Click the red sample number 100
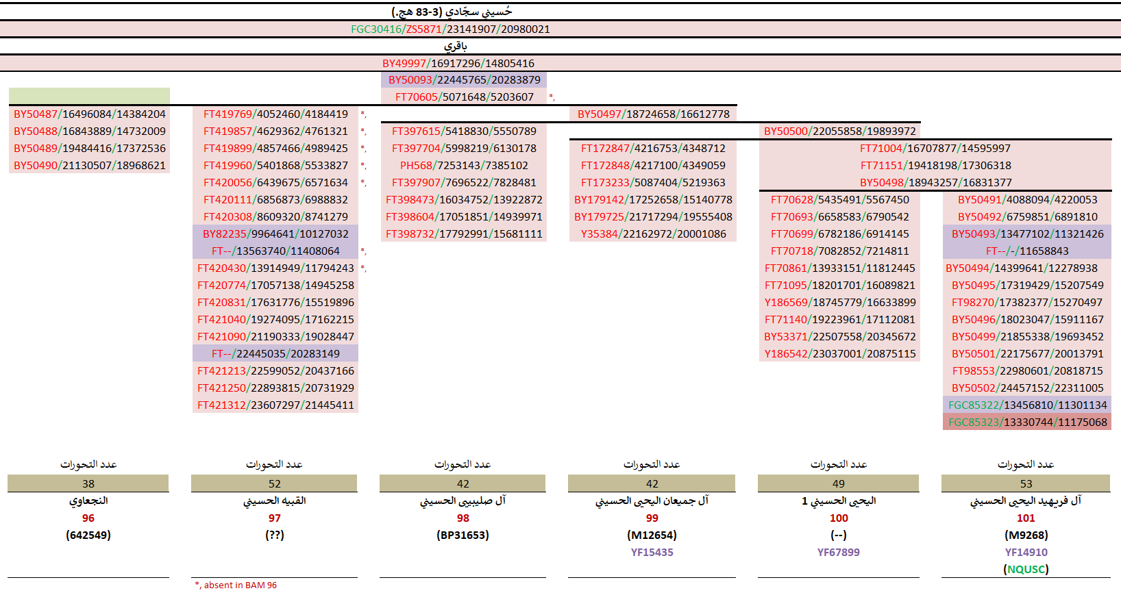Viewport: 1121px width, 593px height. click(838, 518)
